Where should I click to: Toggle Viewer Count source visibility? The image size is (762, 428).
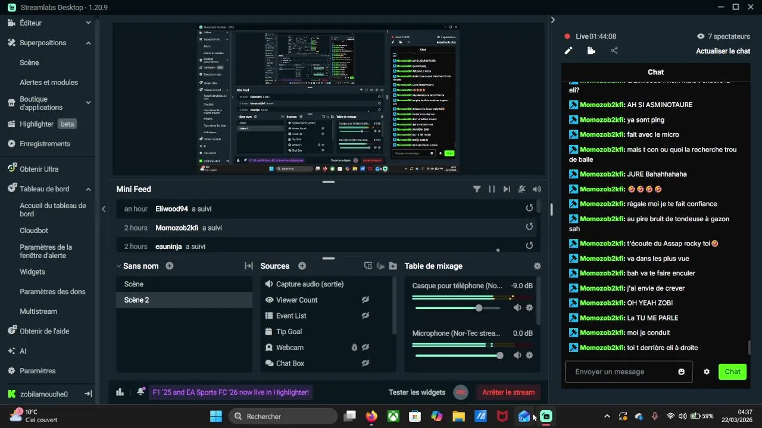pos(366,300)
